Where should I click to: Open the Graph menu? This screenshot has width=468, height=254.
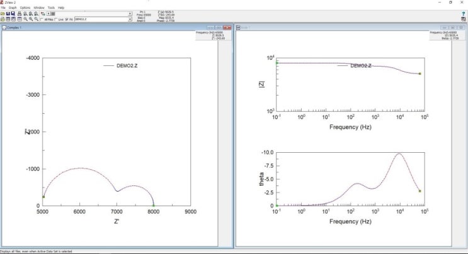click(x=13, y=8)
